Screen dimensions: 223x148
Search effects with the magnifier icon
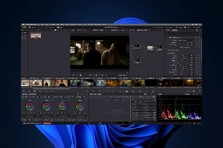coord(197,30)
